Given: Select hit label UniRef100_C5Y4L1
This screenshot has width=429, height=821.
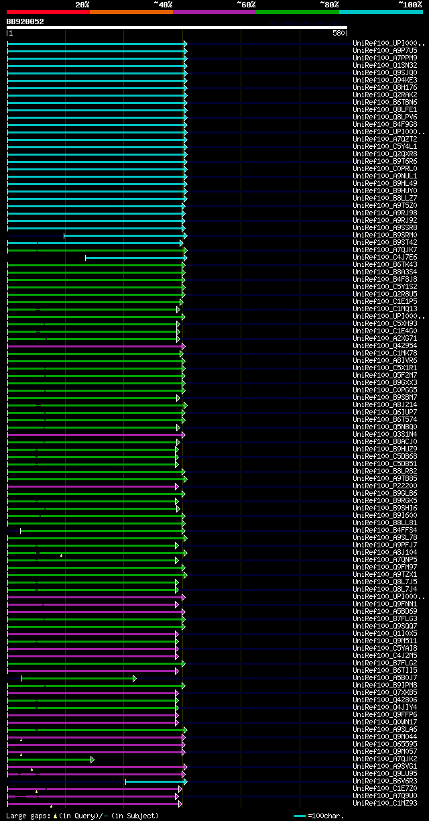Looking at the screenshot, I should pyautogui.click(x=385, y=146).
